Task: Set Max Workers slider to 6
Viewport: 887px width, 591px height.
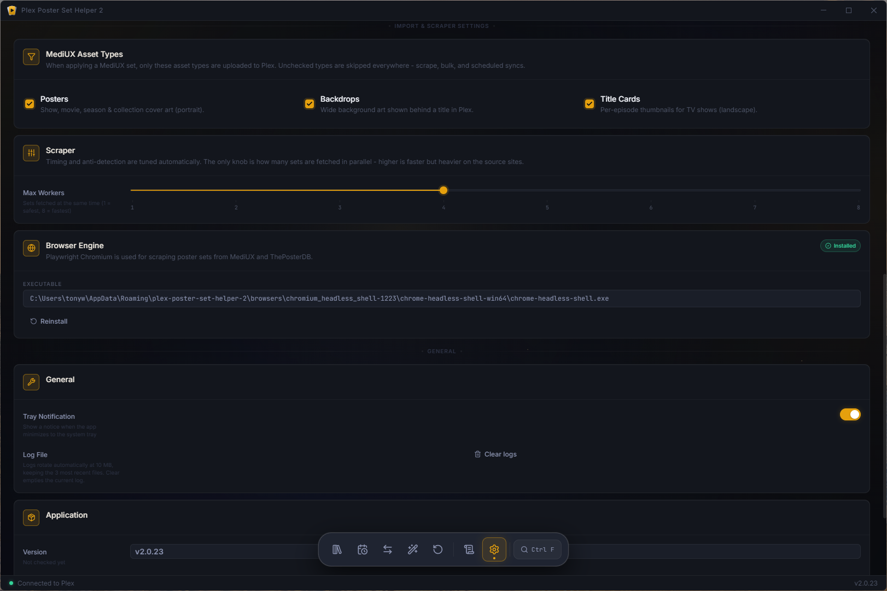Action: pyautogui.click(x=651, y=190)
